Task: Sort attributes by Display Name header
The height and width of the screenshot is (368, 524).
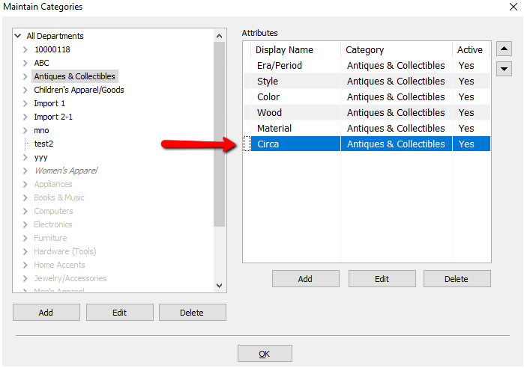Action: click(296, 49)
